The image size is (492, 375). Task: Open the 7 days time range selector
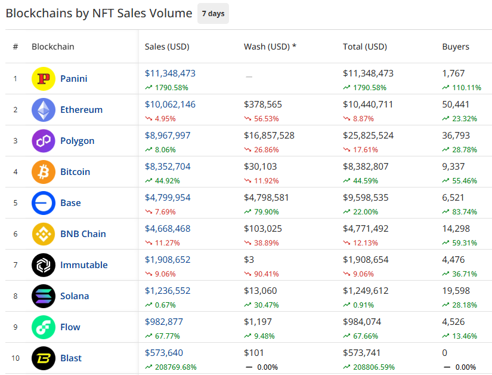pos(213,14)
